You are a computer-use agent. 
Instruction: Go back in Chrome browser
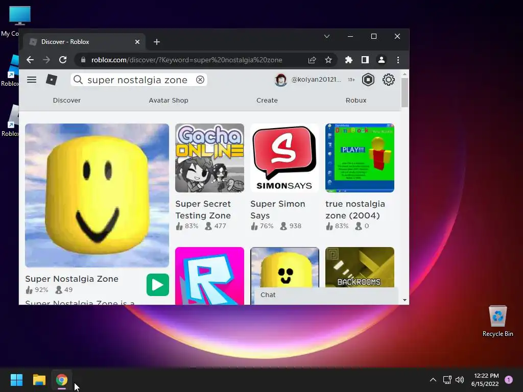[30, 60]
